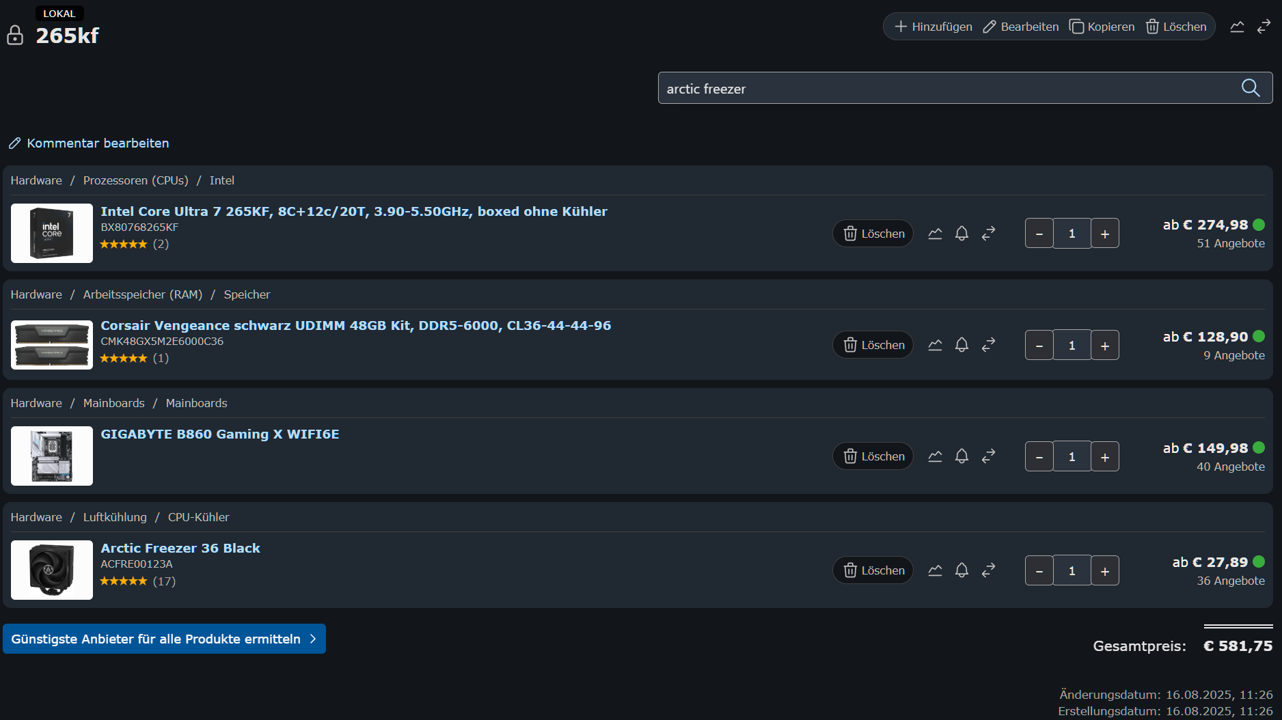Screen dimensions: 1282x720
Task: Click '40 Angebote' offers text
Action: 1231,467
